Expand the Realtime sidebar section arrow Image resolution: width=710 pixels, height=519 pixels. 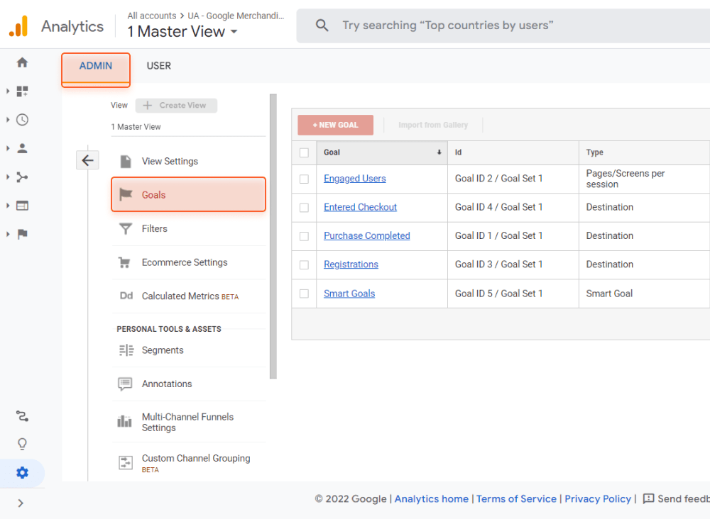8,120
